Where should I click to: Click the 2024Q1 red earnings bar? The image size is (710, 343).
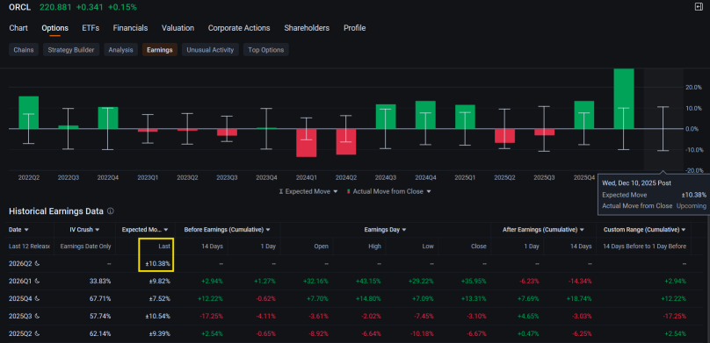pyautogui.click(x=306, y=143)
